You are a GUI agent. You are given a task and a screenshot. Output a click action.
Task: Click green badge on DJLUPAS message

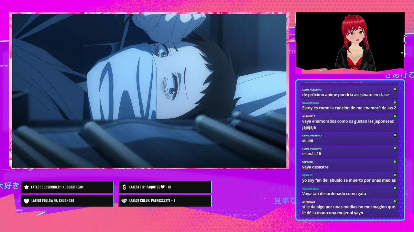[395, 175]
